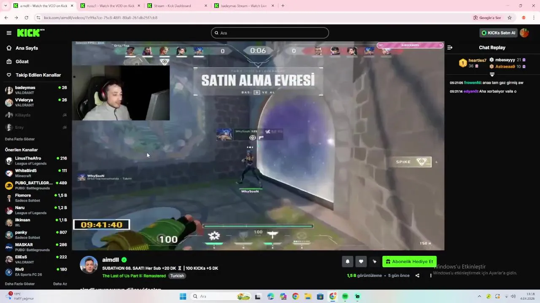Open ilkinsan IRL channel

(36, 222)
